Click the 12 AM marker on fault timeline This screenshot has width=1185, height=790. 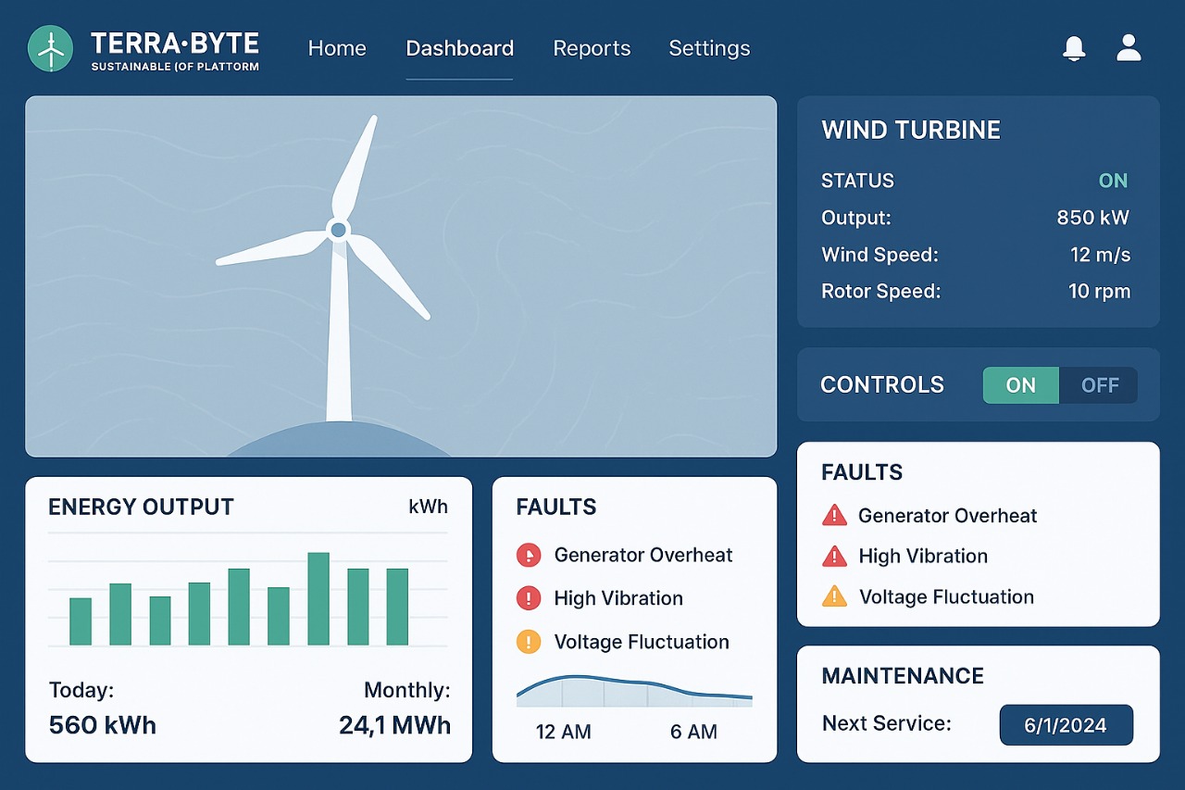point(563,732)
